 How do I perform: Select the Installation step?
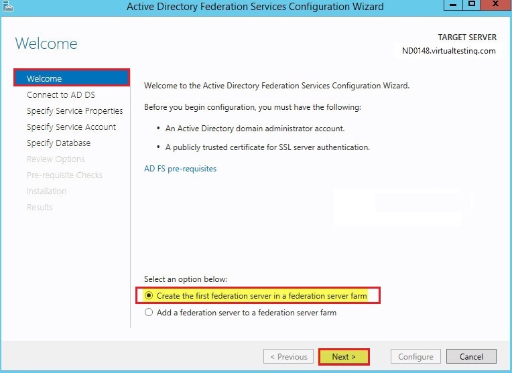pos(46,191)
